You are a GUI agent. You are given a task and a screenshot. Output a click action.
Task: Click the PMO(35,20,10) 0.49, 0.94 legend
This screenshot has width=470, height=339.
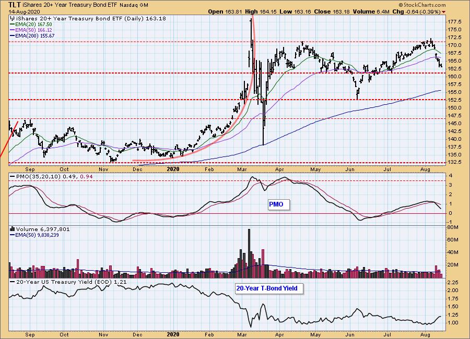(x=54, y=177)
